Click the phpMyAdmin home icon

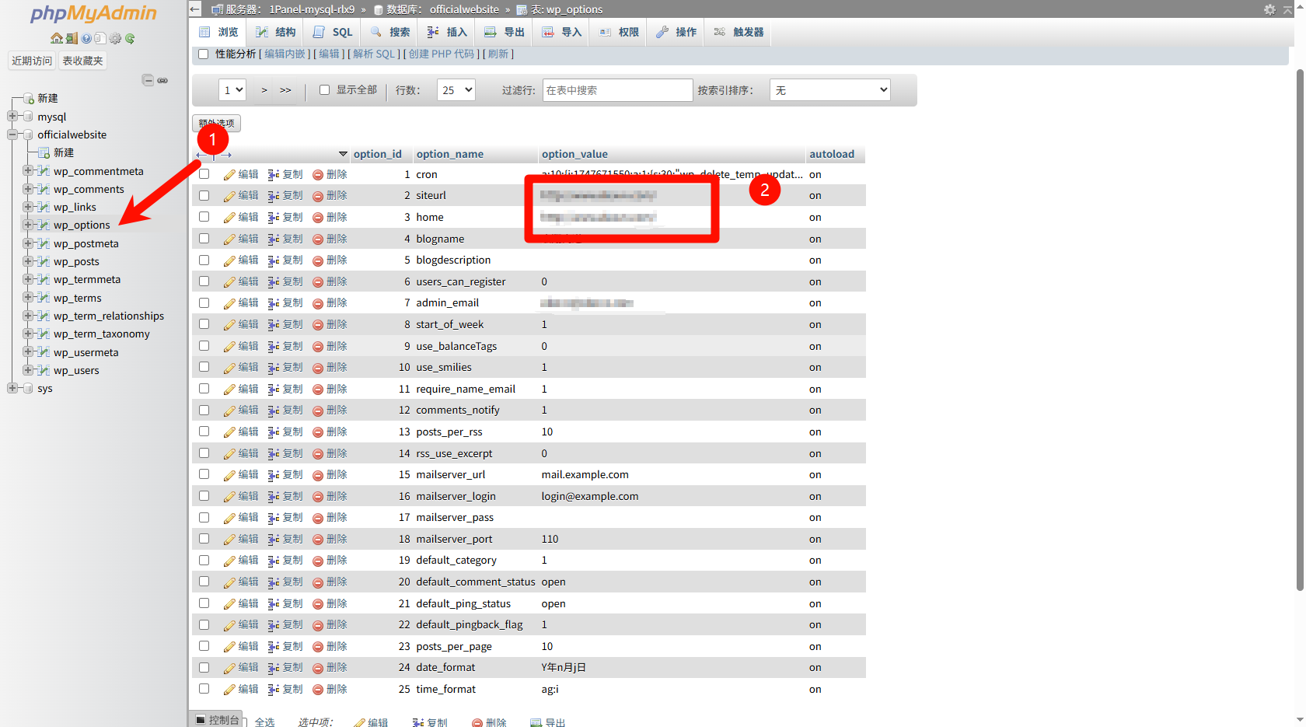point(57,39)
